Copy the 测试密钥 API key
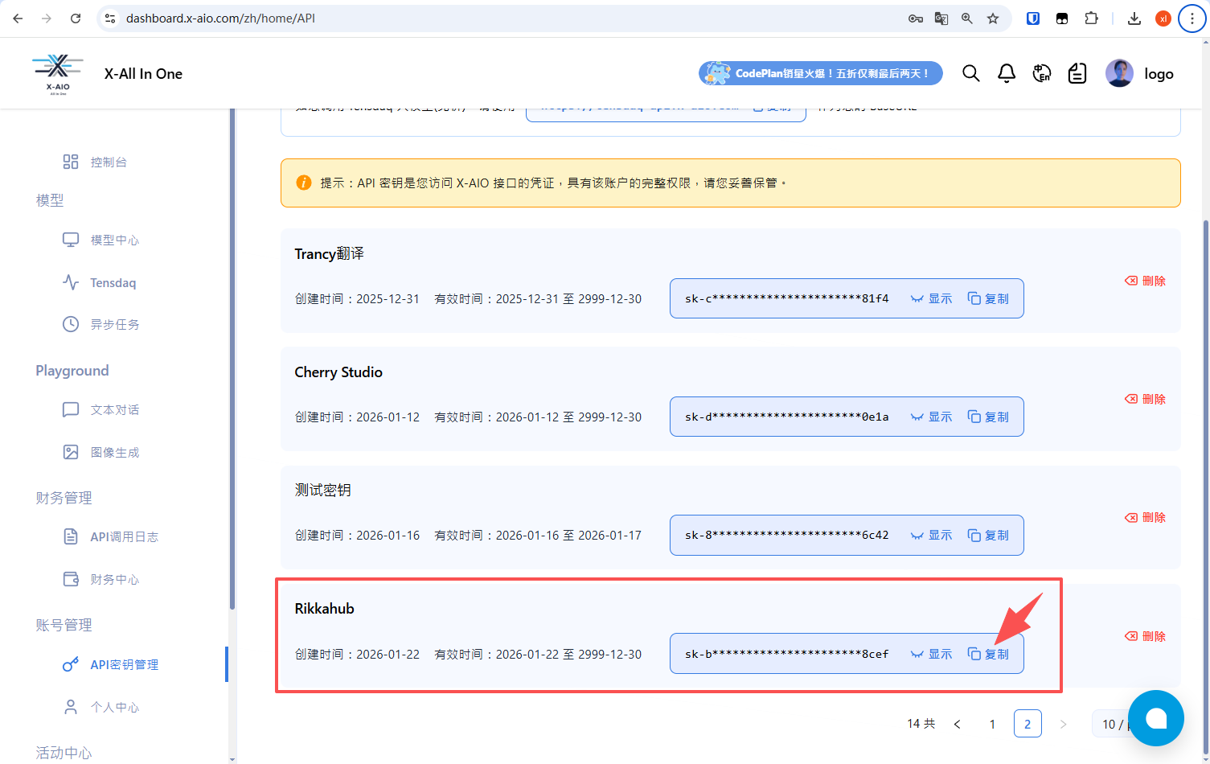Image resolution: width=1210 pixels, height=764 pixels. [988, 535]
